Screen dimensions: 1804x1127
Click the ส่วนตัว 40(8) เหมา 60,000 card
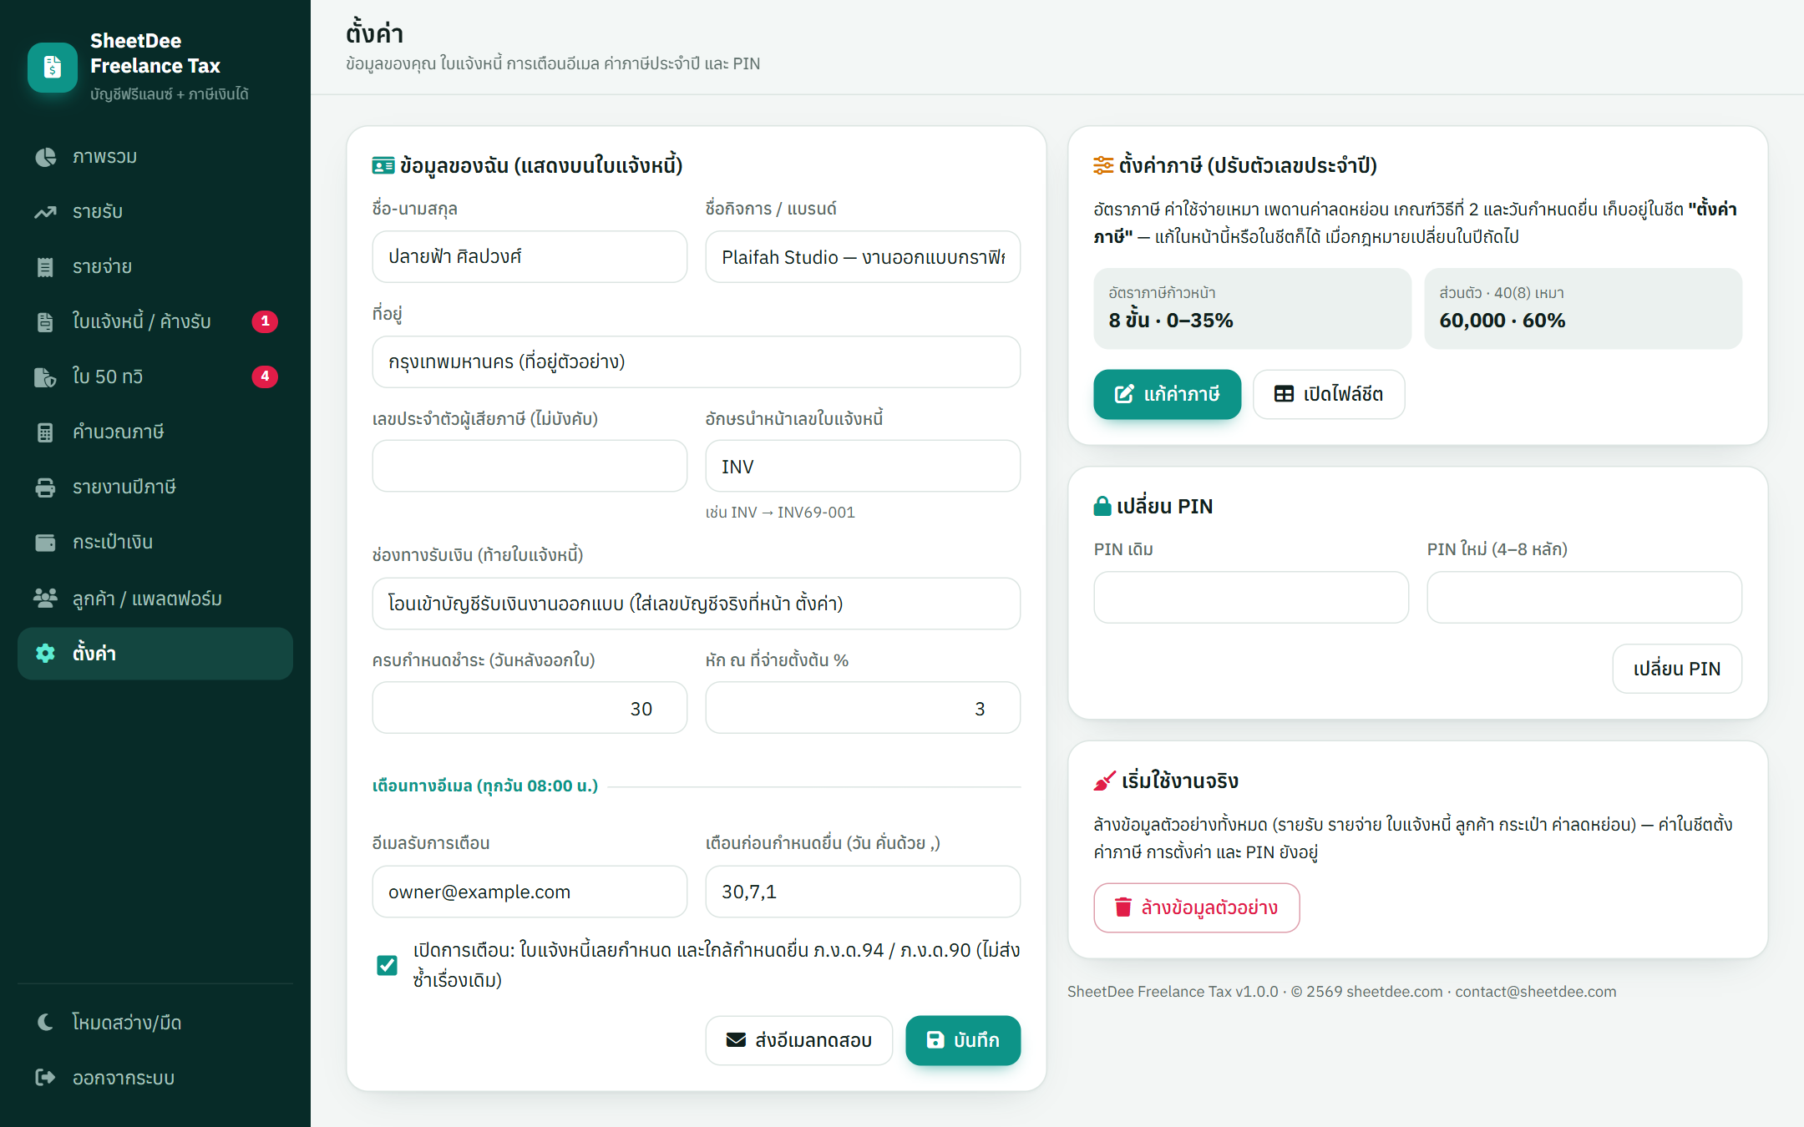1584,308
